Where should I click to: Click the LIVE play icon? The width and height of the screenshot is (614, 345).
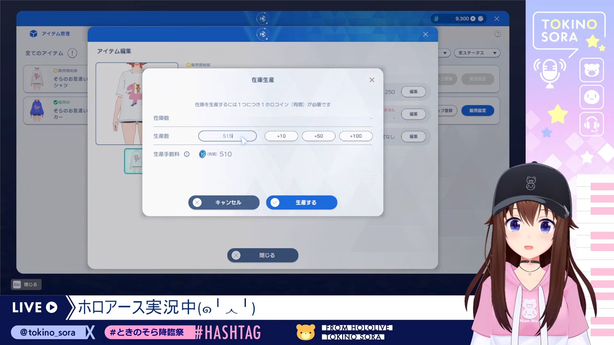(x=51, y=307)
